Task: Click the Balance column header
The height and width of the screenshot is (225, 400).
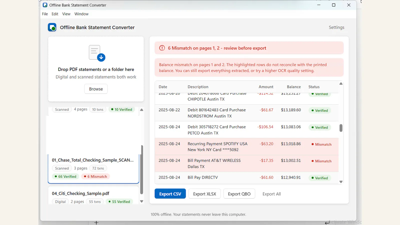Action: pyautogui.click(x=294, y=87)
